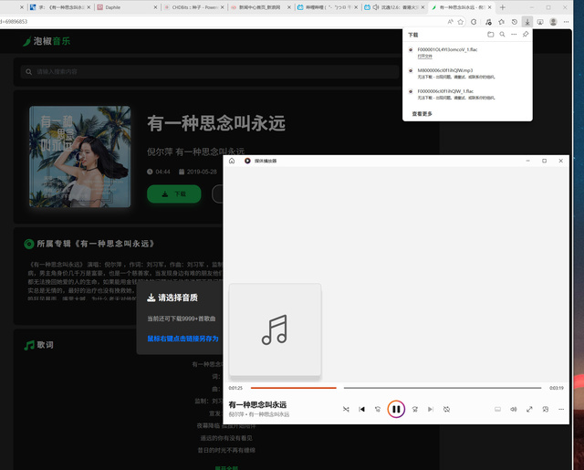Switch to the Daphile browser tab
Viewport: 584px width, 470px height.
coord(112,7)
